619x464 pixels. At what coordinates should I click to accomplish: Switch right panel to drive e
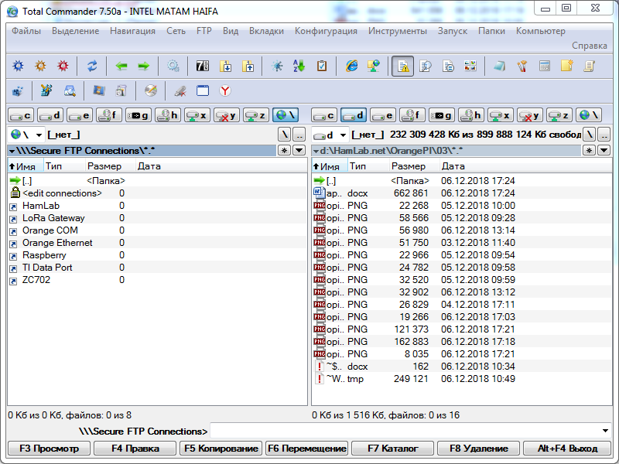(x=383, y=115)
